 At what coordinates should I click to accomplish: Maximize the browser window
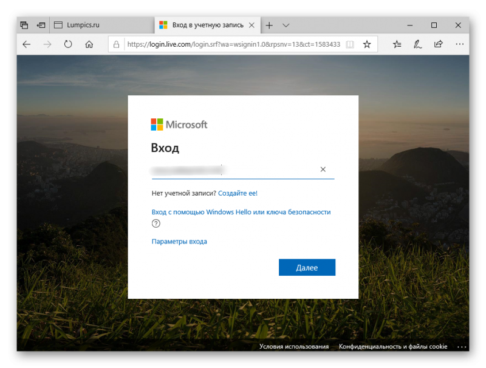click(434, 25)
